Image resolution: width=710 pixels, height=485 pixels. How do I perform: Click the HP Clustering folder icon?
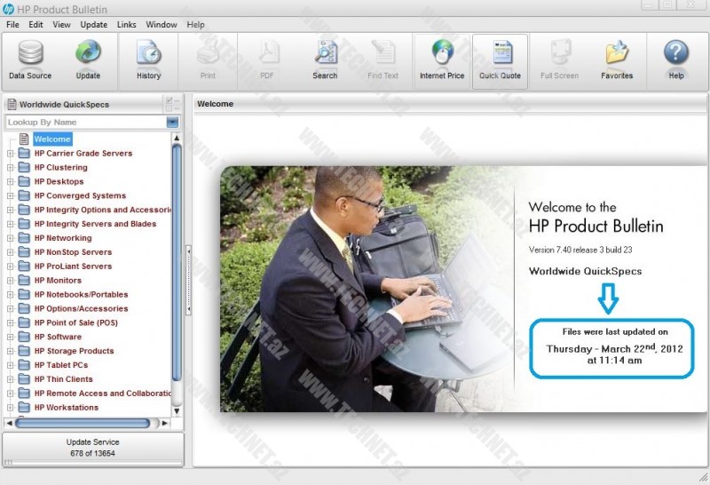pyautogui.click(x=24, y=167)
